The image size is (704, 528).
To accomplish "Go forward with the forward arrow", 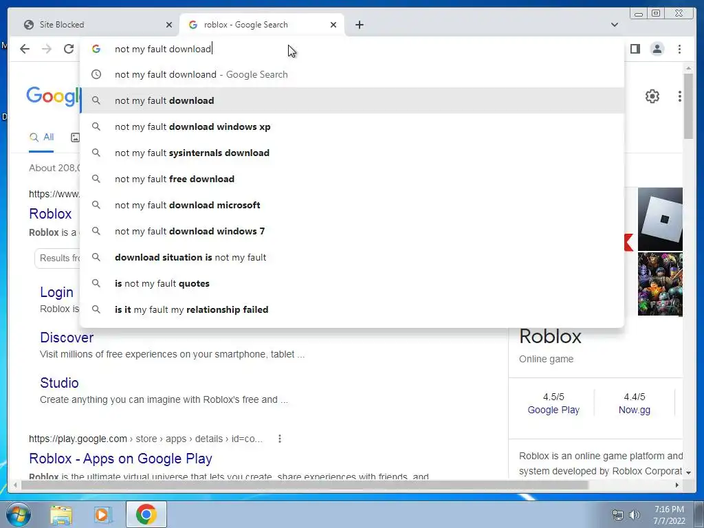I will click(x=47, y=49).
